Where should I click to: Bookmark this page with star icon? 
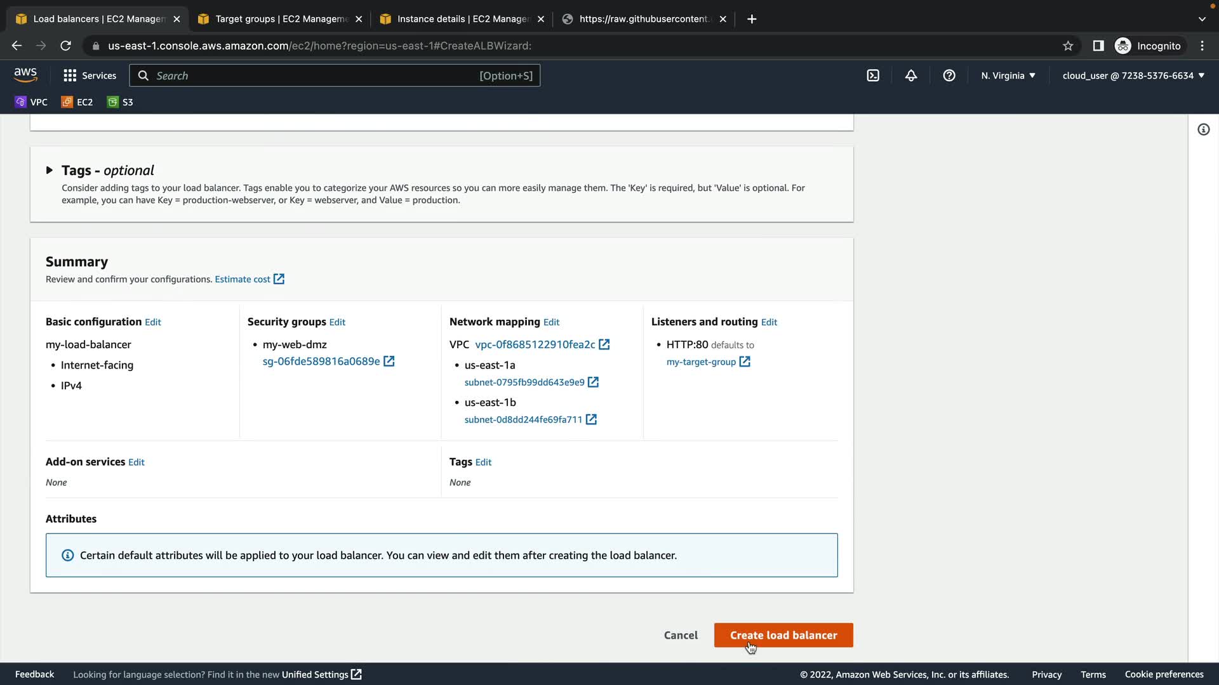coord(1068,46)
